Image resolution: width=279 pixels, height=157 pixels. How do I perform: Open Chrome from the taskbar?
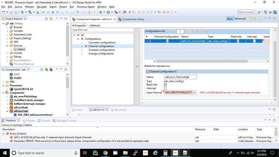coord(105,153)
